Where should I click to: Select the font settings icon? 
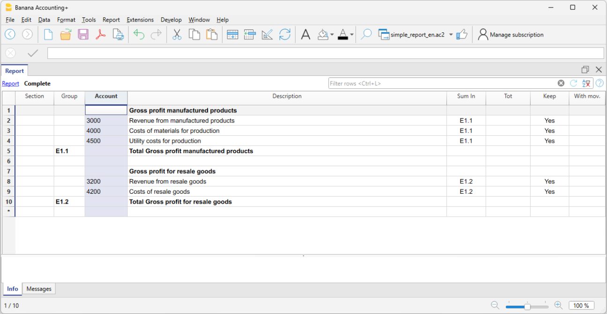[305, 34]
